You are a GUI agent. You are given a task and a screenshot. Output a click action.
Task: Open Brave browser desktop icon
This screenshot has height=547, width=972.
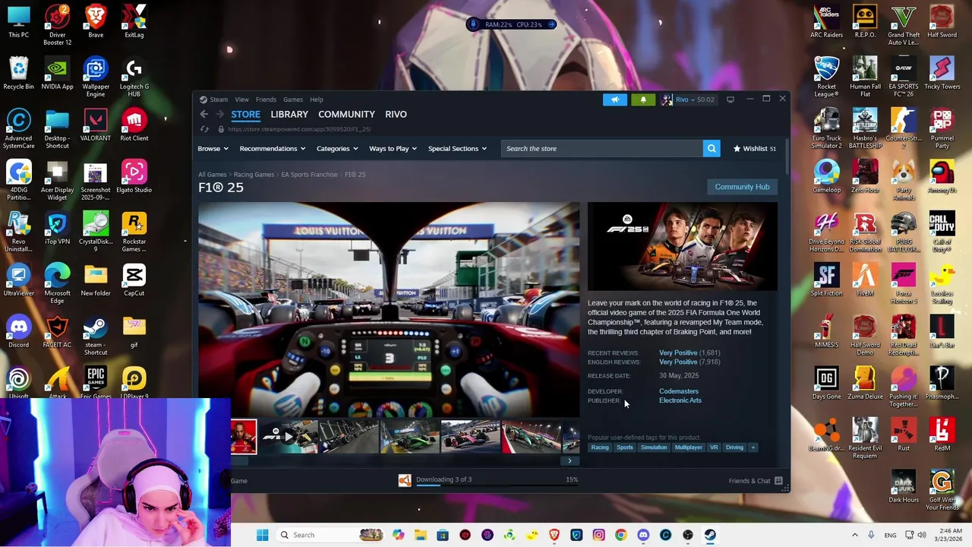coord(96,21)
